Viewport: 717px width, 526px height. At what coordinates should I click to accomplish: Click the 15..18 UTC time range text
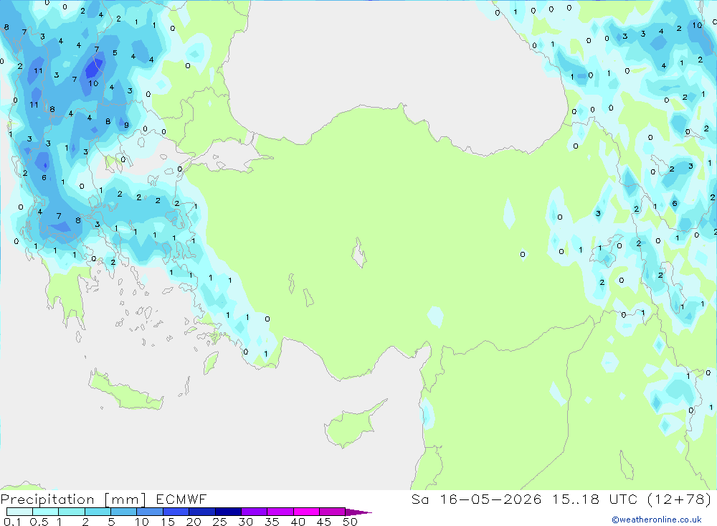click(x=594, y=499)
